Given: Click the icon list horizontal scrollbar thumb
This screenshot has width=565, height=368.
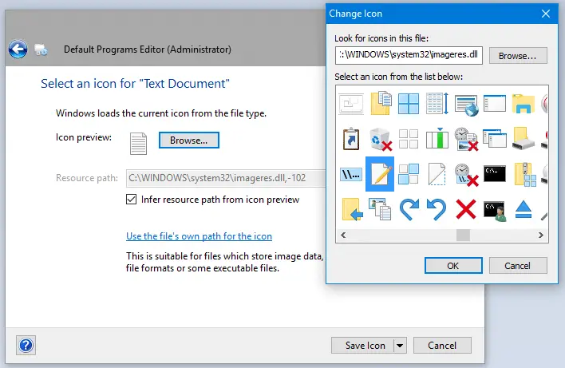Looking at the screenshot, I should [x=463, y=235].
